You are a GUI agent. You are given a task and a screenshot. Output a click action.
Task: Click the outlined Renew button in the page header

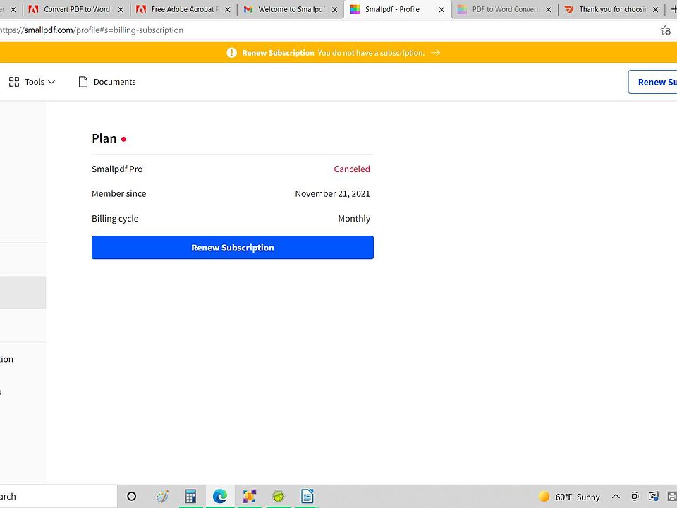653,82
